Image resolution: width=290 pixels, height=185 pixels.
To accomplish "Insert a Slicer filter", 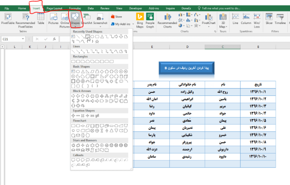I will click(269, 19).
